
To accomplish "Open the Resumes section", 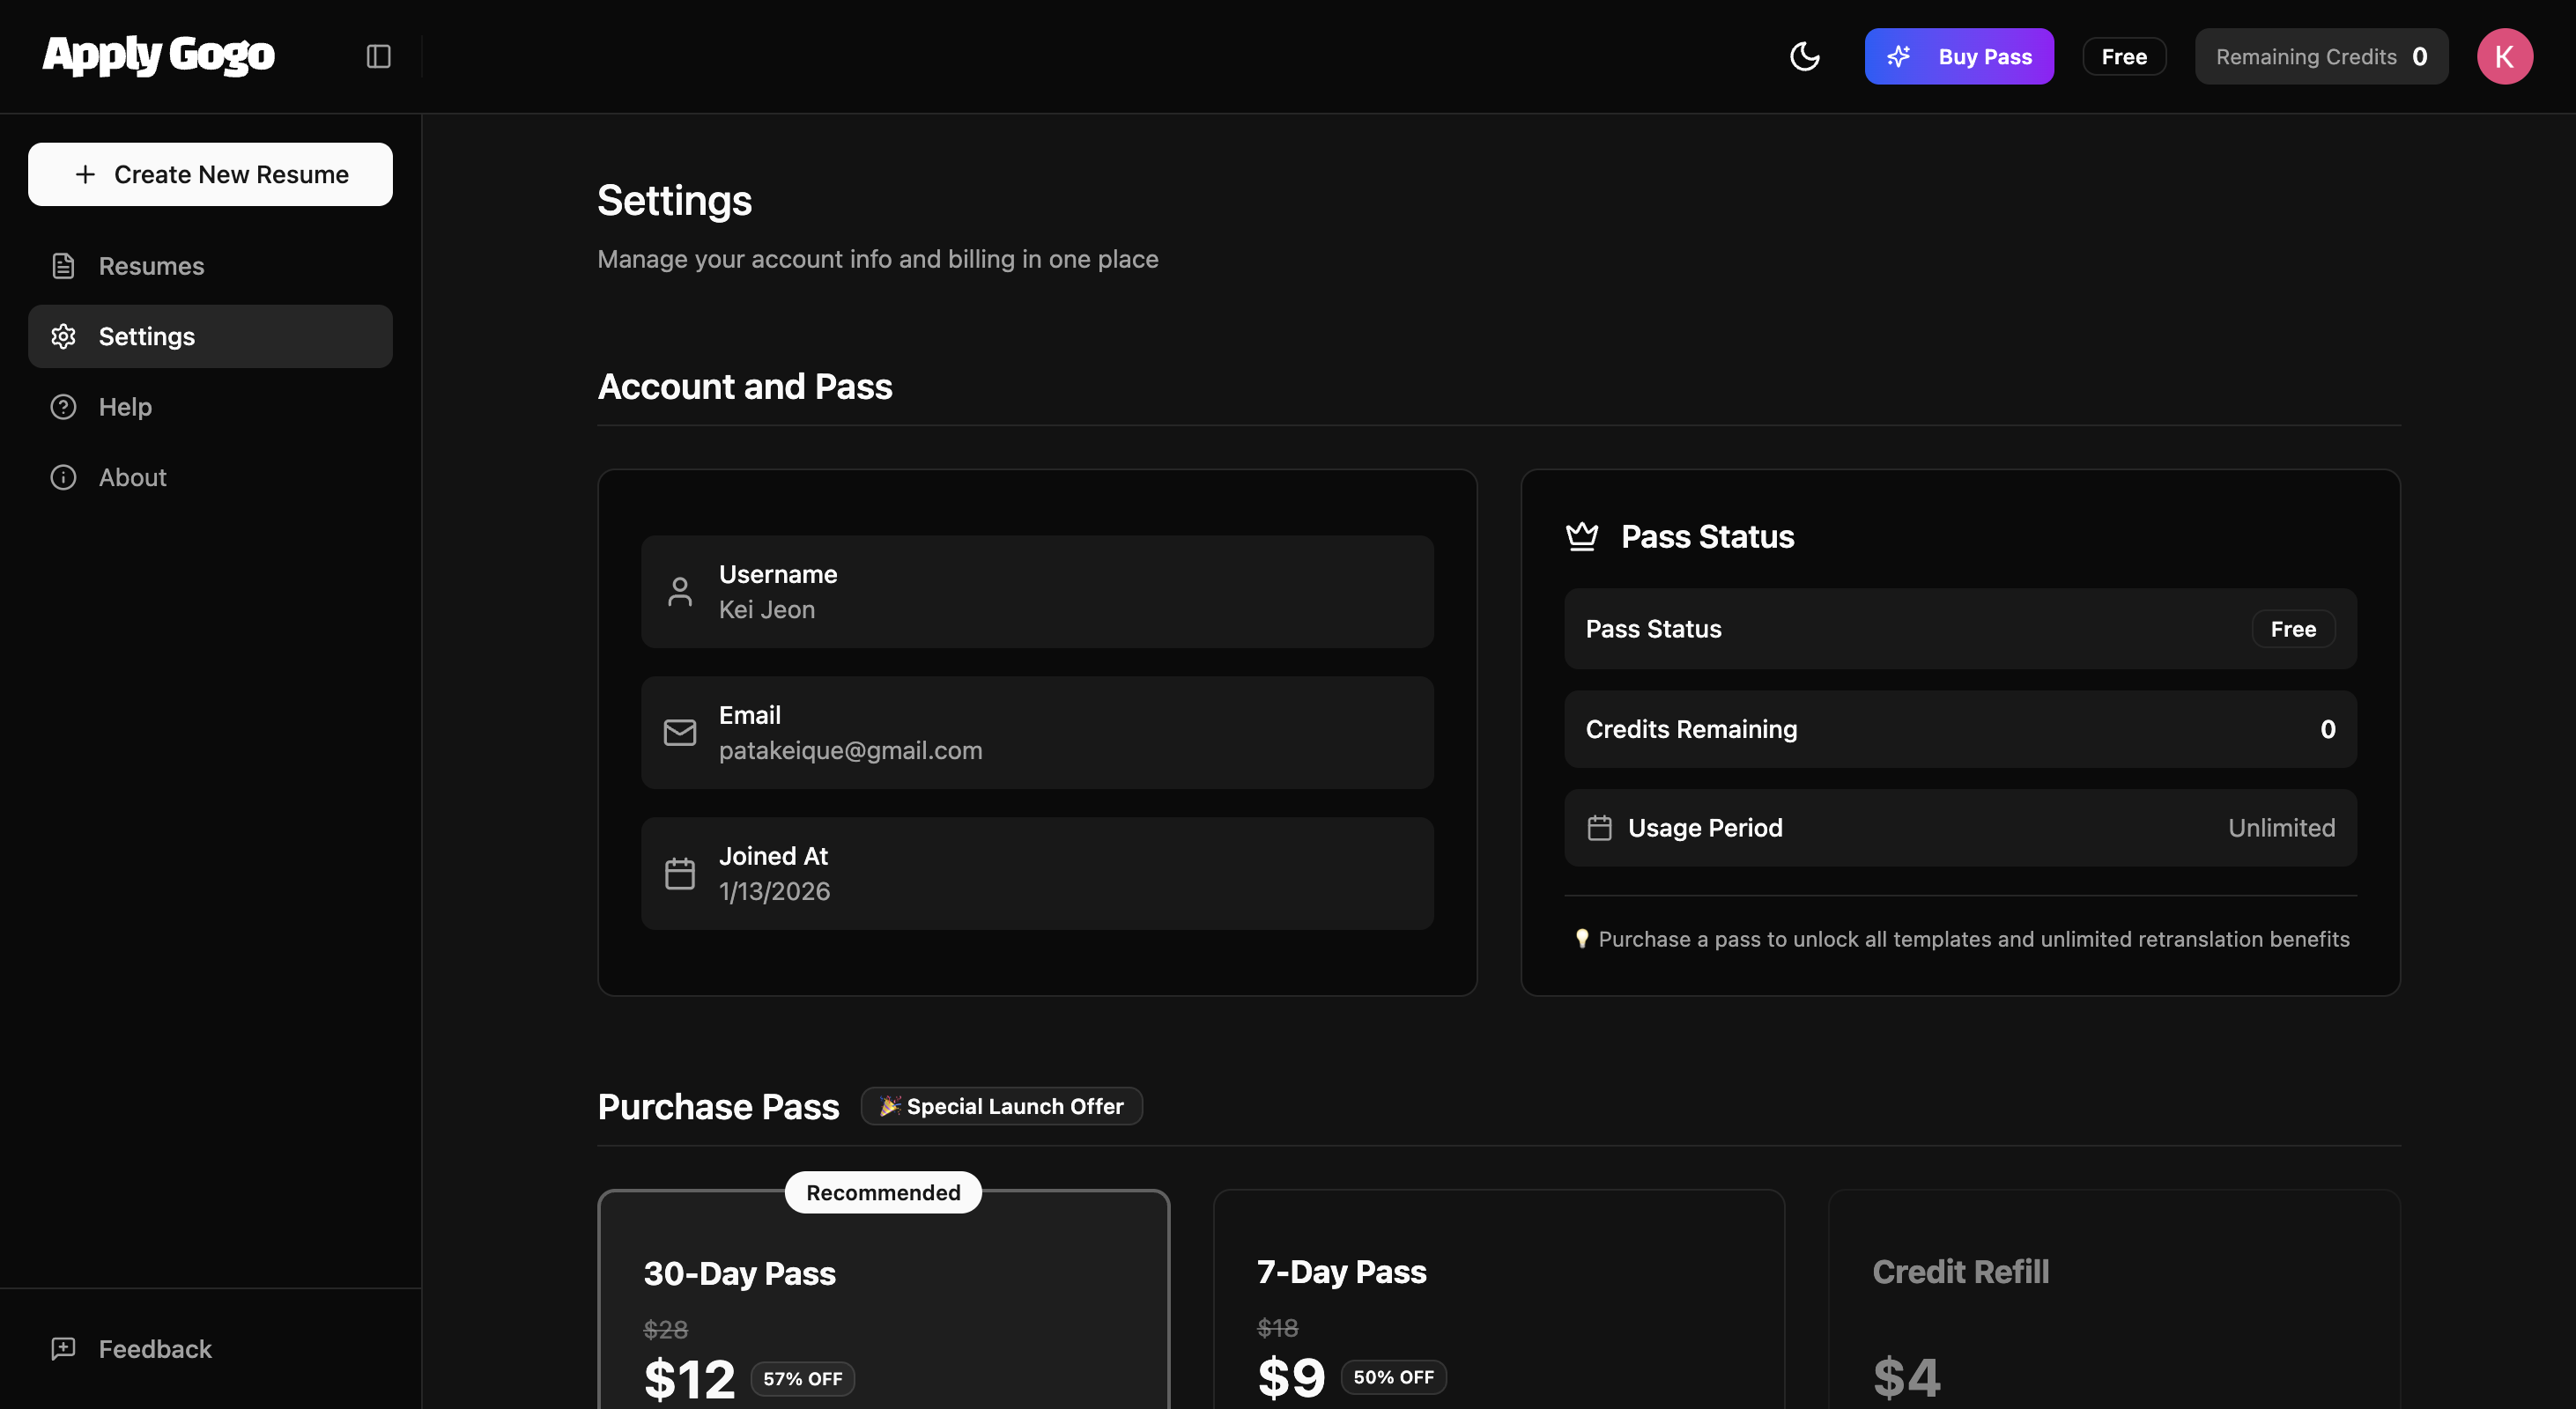I will pos(151,266).
